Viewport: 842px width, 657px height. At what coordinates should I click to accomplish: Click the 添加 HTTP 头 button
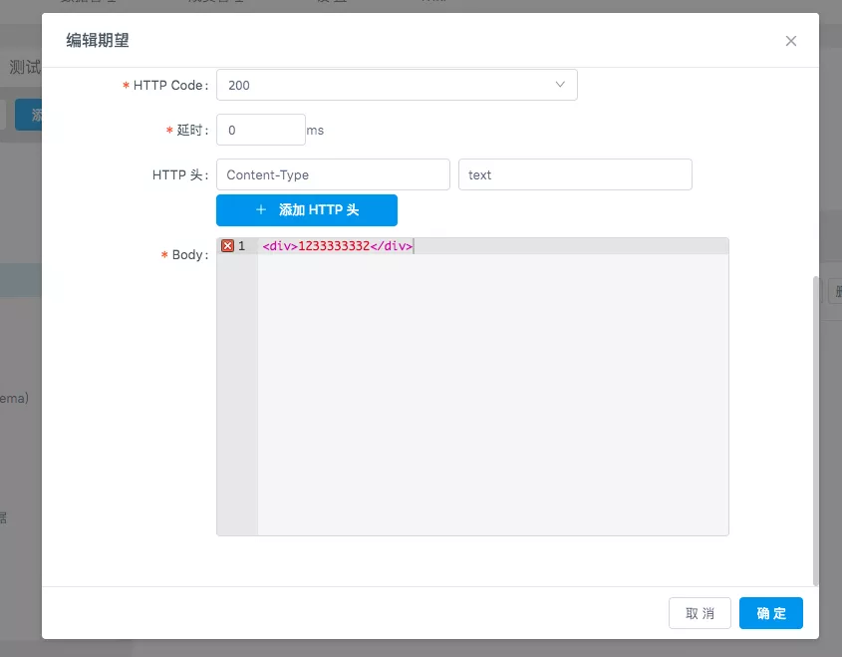306,210
